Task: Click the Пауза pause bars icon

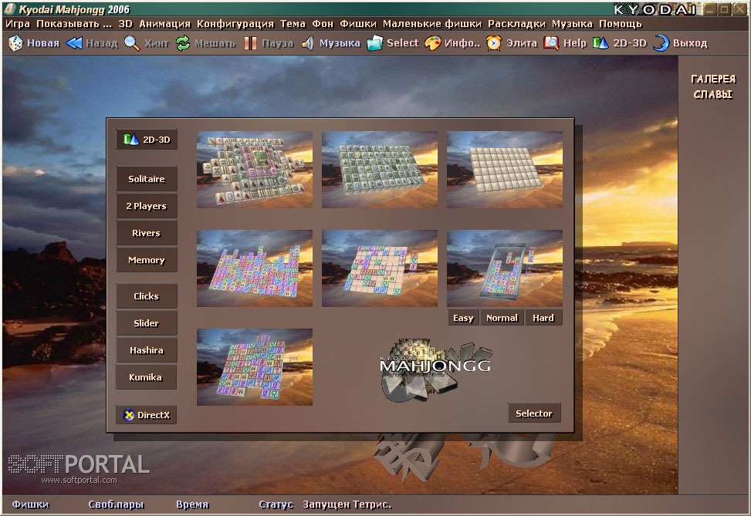Action: click(x=250, y=43)
